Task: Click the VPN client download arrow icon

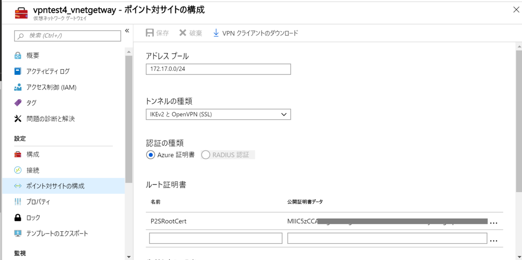Action: pyautogui.click(x=216, y=33)
